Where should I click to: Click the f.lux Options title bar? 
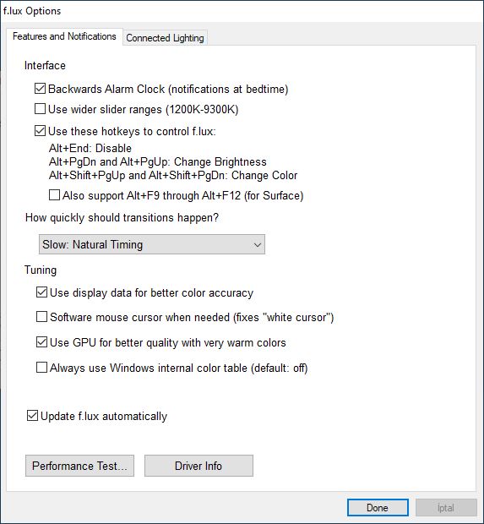pyautogui.click(x=242, y=11)
